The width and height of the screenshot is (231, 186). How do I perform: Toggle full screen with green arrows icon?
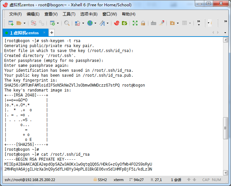135,23
